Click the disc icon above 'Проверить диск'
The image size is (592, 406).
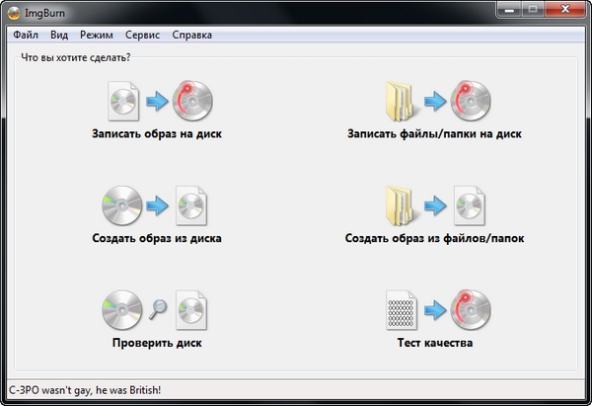pos(122,310)
